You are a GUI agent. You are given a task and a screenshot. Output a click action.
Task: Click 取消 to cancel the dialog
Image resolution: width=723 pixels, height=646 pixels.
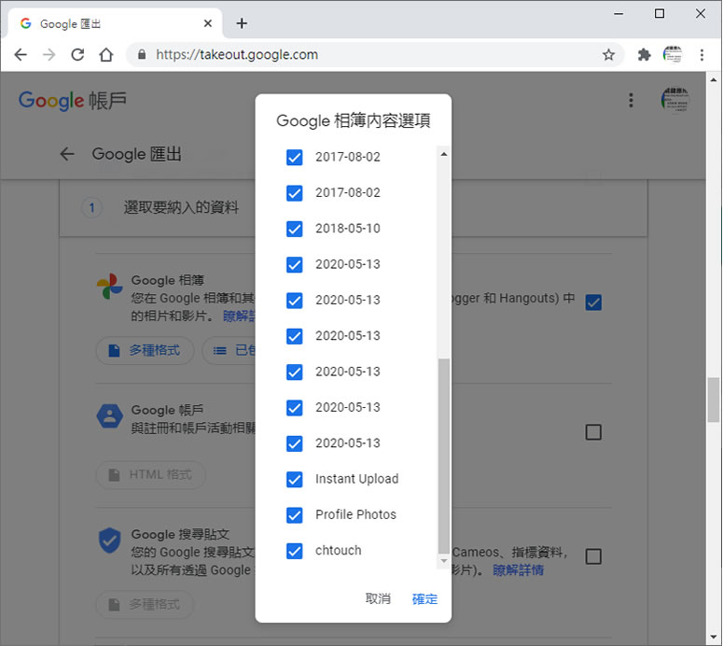coord(378,598)
